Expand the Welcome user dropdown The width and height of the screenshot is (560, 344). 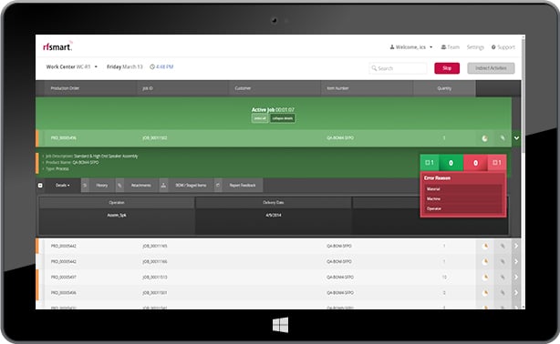pyautogui.click(x=411, y=47)
